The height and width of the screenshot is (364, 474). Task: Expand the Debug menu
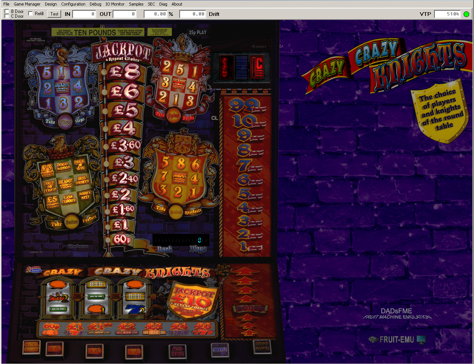point(95,4)
